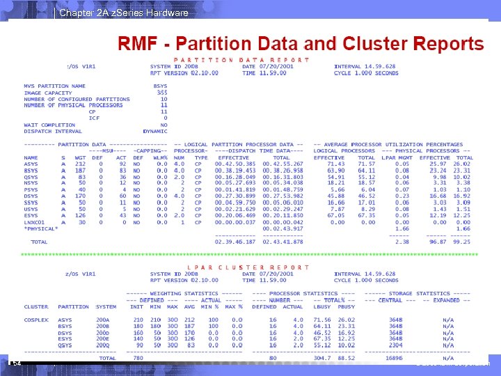The width and height of the screenshot is (501, 376).
Task: Click 'RPT VERSION 02.10.00' in LPAR Cluster Report
Action: pyautogui.click(x=184, y=281)
